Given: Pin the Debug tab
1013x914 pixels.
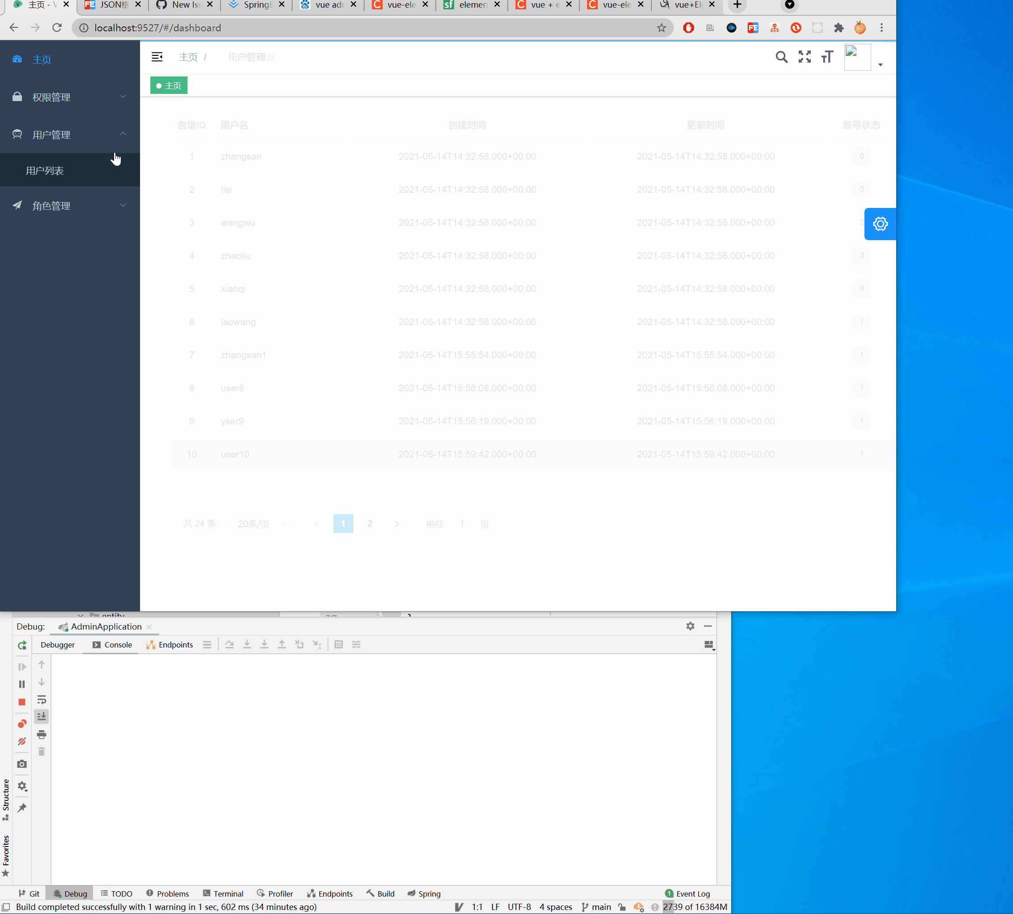Looking at the screenshot, I should point(22,808).
